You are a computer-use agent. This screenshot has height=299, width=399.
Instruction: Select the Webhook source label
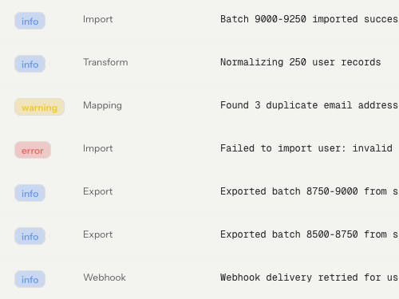click(105, 277)
